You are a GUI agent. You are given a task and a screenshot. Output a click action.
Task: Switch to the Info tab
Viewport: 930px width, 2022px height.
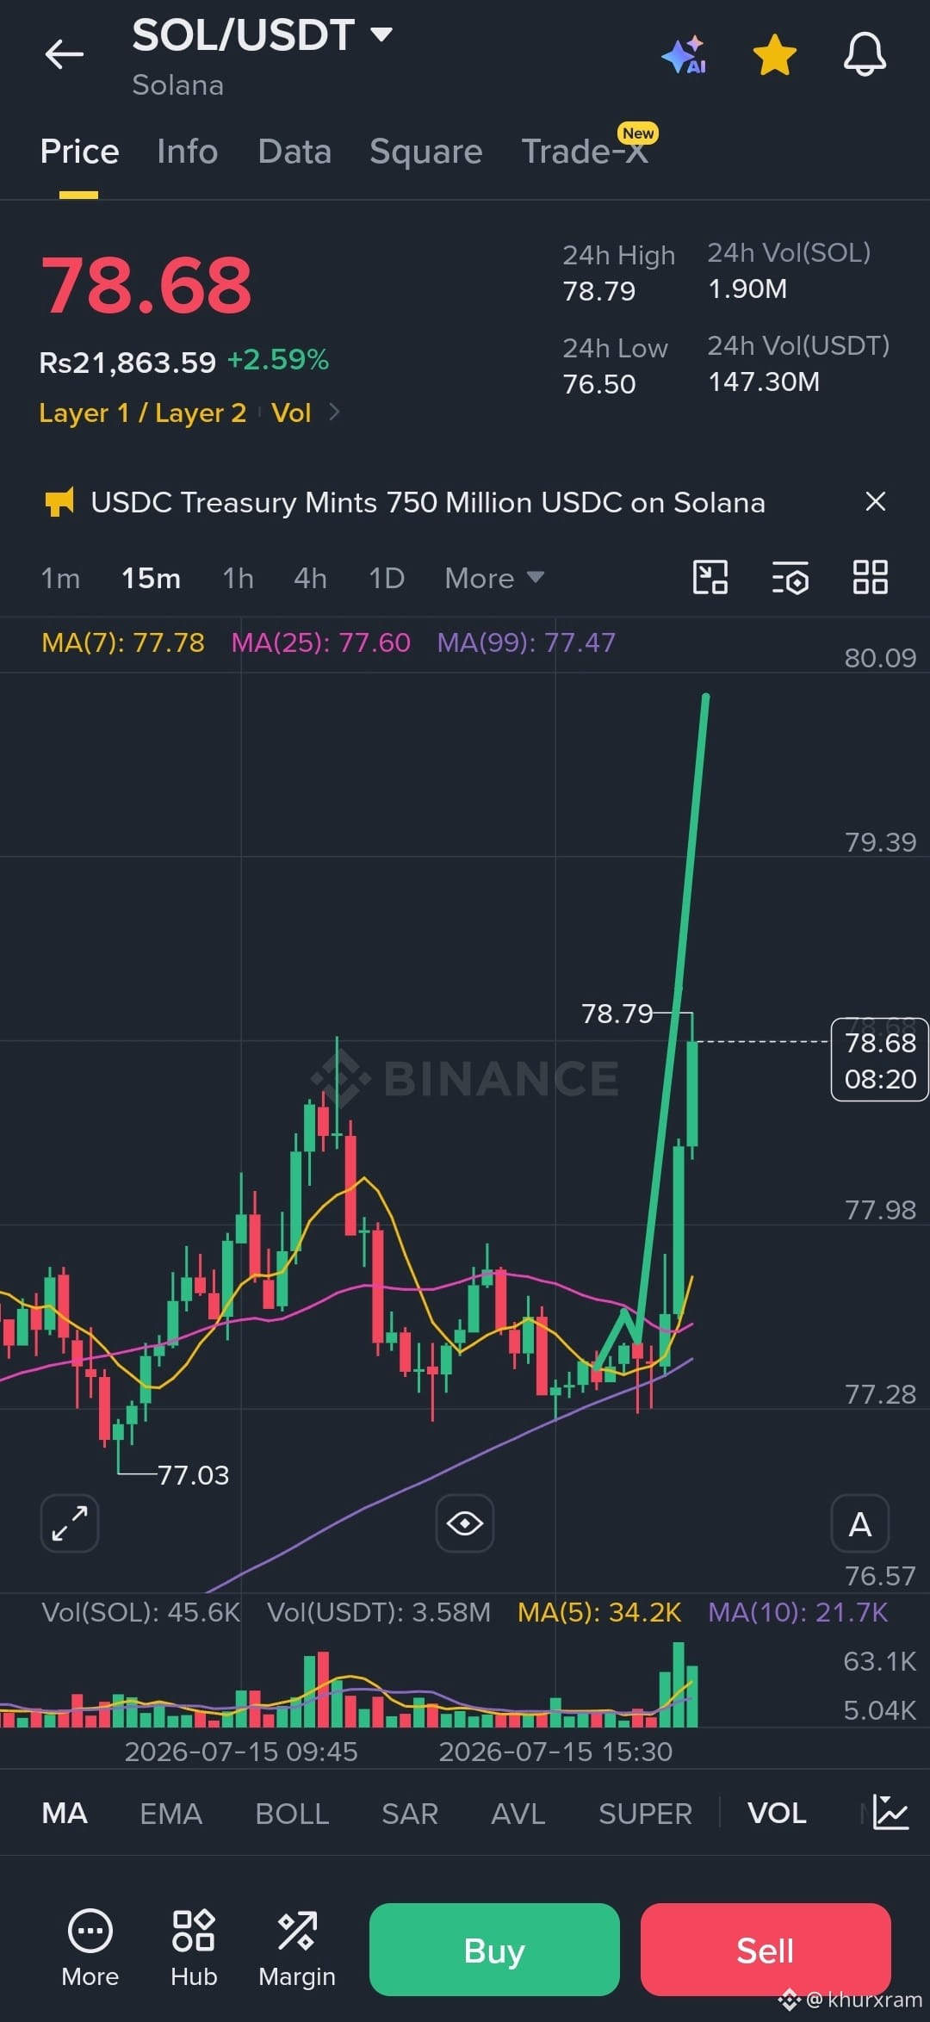[x=187, y=152]
